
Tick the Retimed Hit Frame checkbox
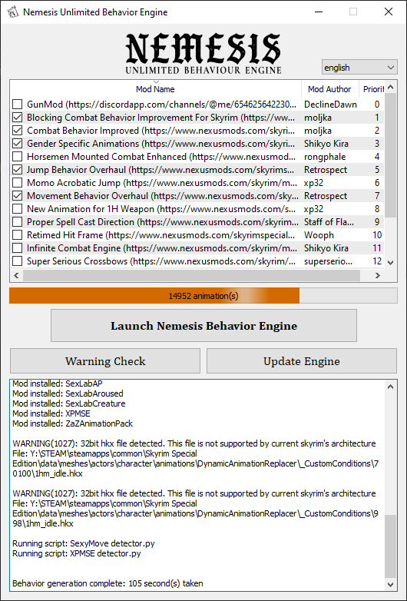[17, 235]
